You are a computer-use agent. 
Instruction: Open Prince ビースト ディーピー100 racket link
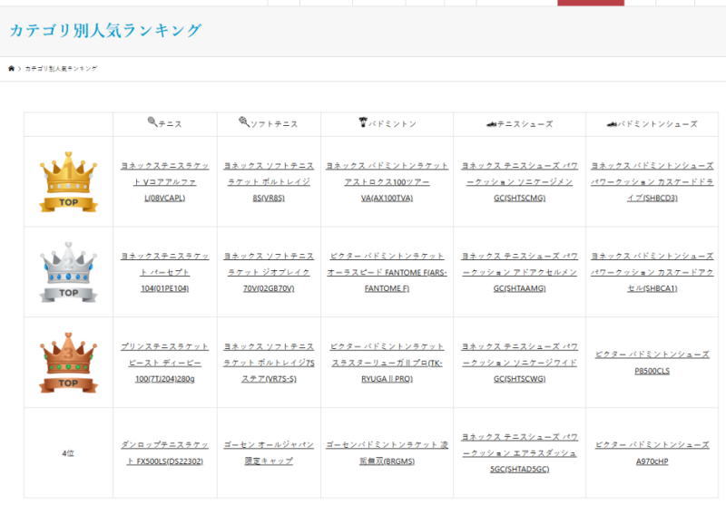pyautogui.click(x=164, y=362)
